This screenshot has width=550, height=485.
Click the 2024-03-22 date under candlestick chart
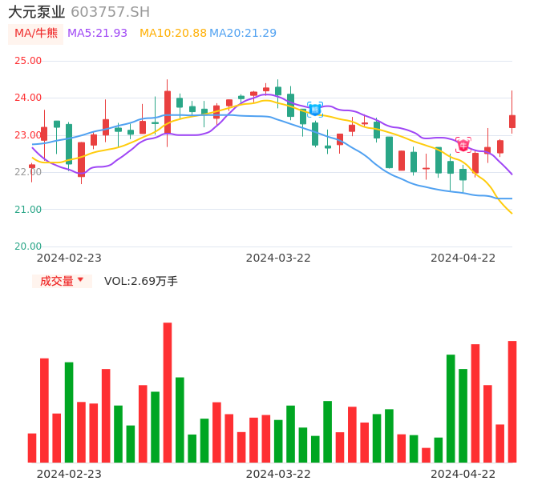(x=278, y=258)
